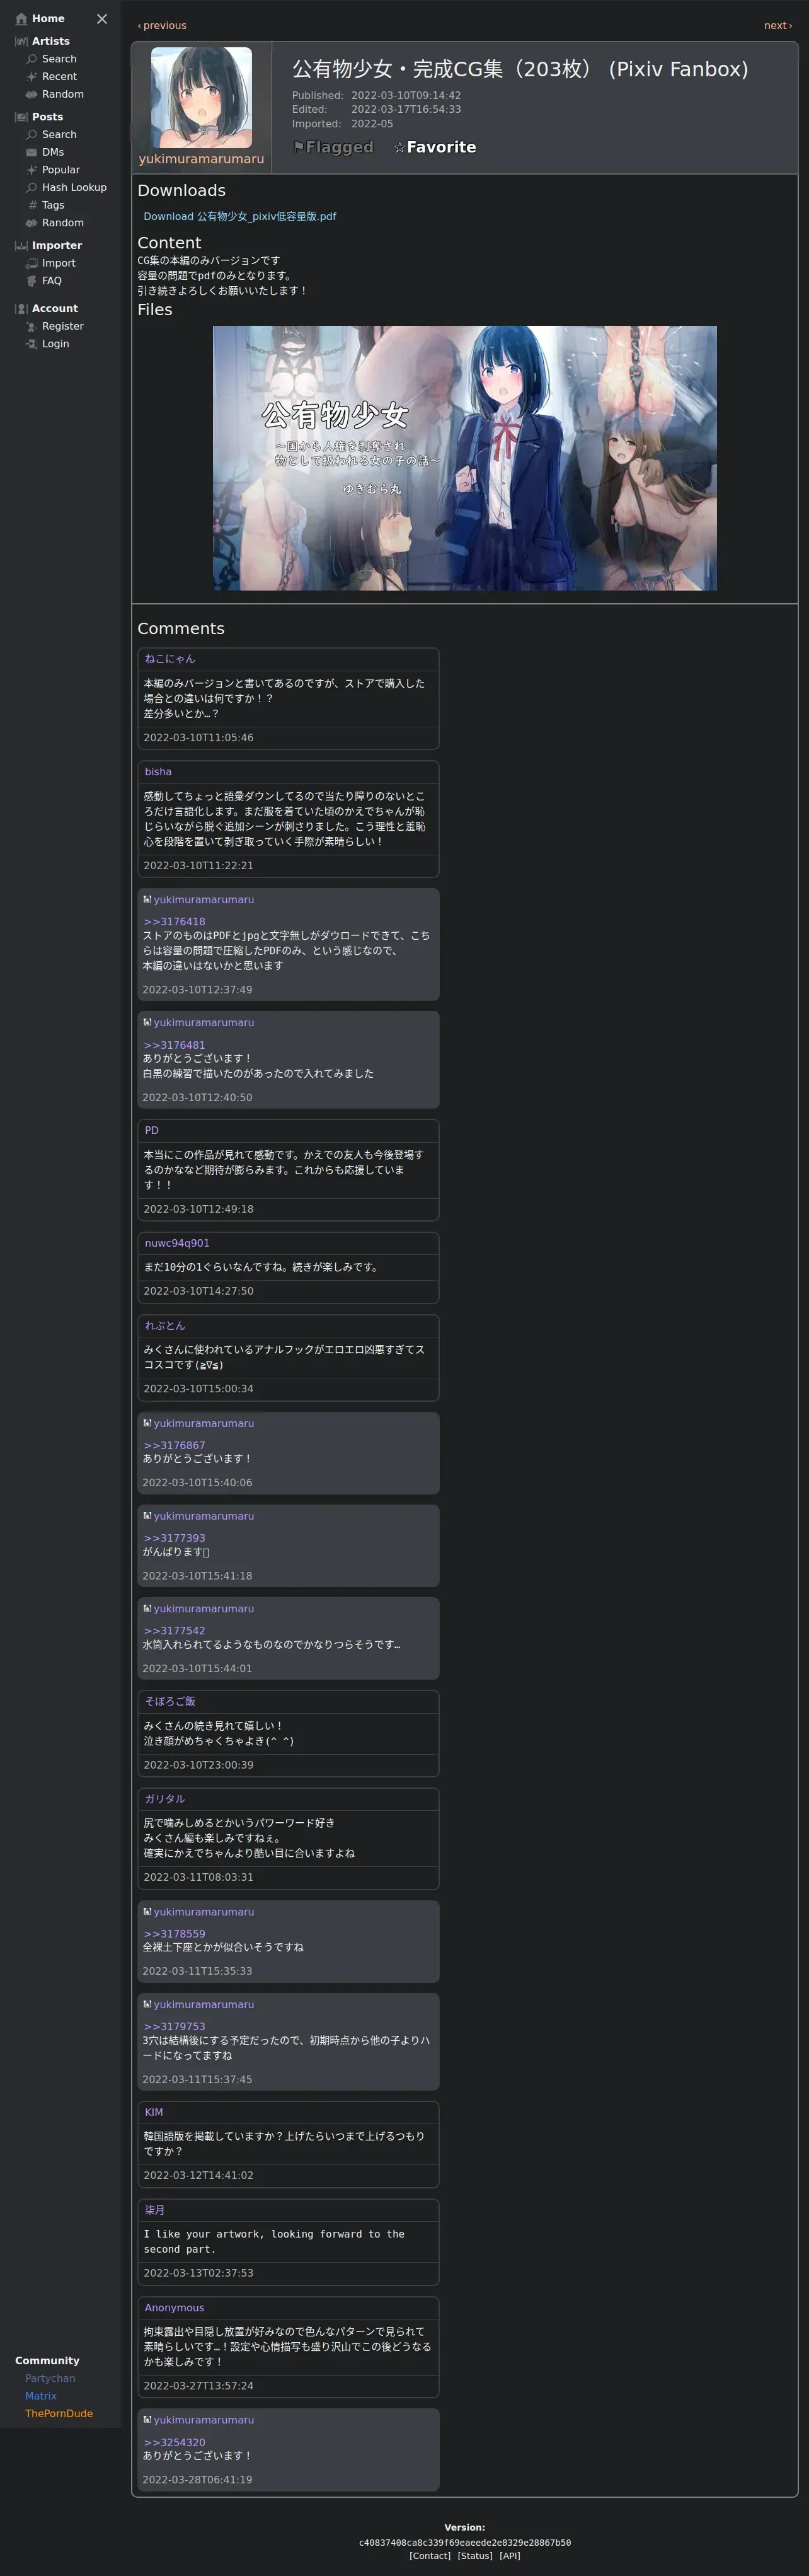
Task: Open the Popular posts page
Action: 61,170
